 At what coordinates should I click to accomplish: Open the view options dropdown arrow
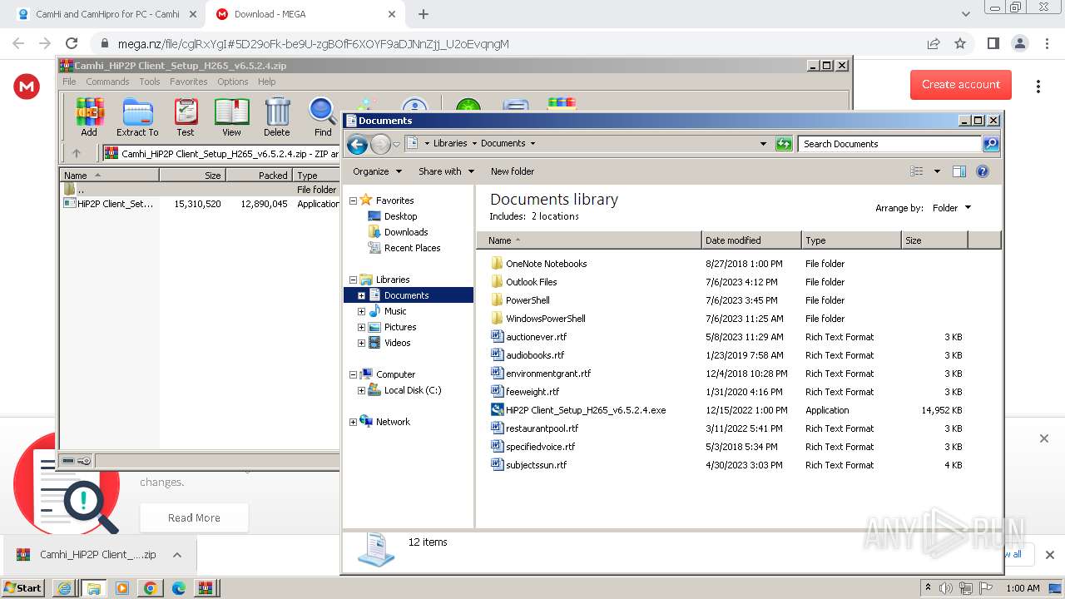coord(937,171)
